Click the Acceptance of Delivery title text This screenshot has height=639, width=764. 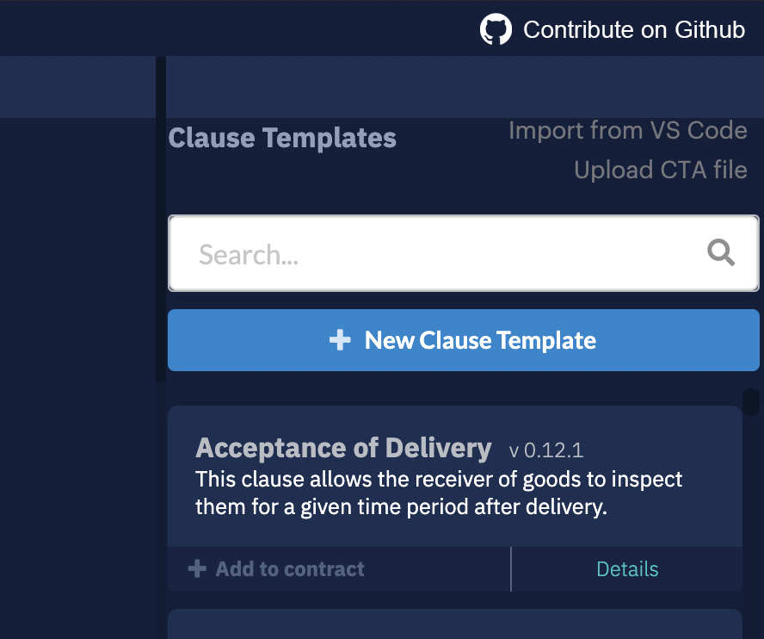click(x=342, y=448)
